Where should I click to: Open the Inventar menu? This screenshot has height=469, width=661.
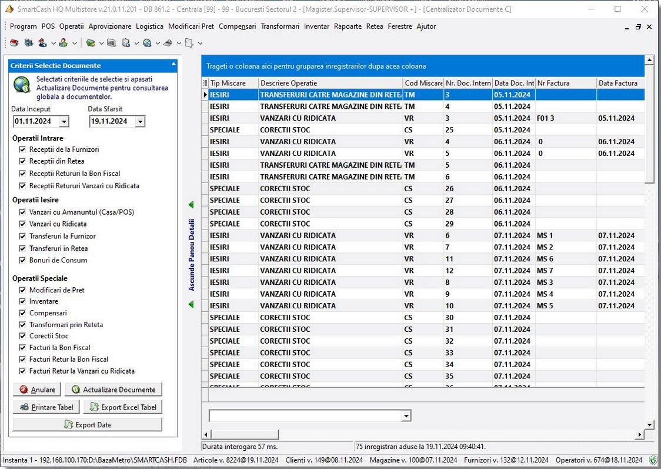click(316, 26)
